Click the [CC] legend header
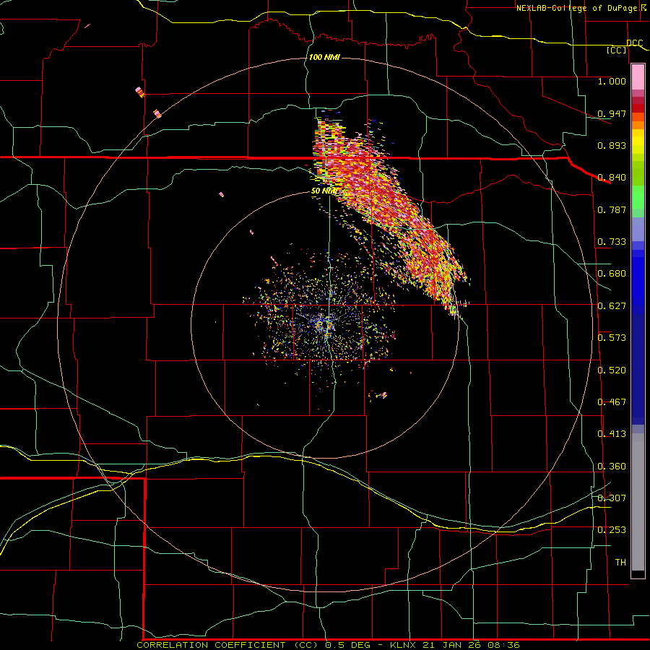 (x=617, y=50)
